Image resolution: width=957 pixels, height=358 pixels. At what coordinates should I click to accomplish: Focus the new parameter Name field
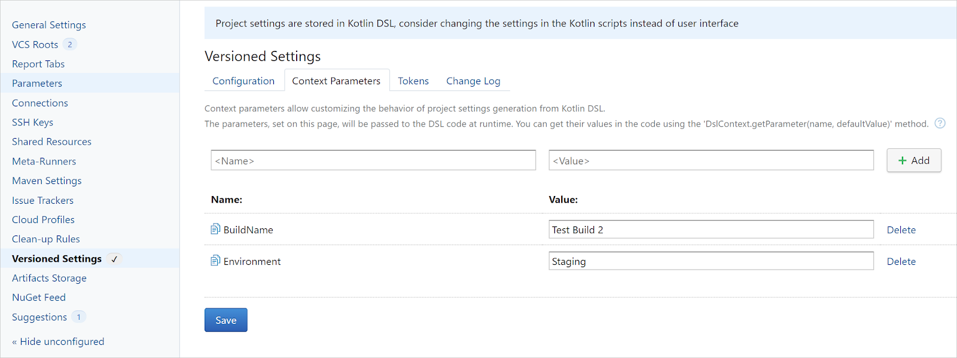click(373, 160)
